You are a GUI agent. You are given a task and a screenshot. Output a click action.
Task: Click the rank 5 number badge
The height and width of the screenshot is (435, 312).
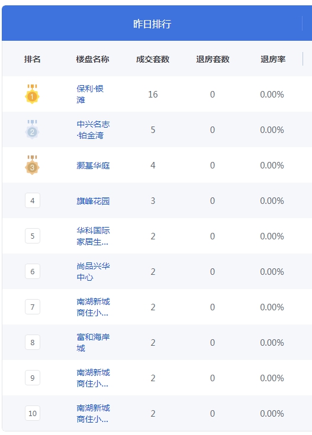point(33,236)
